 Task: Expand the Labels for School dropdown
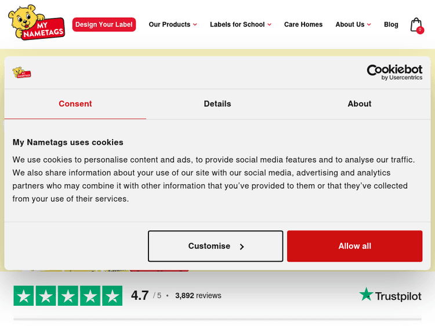tap(240, 24)
